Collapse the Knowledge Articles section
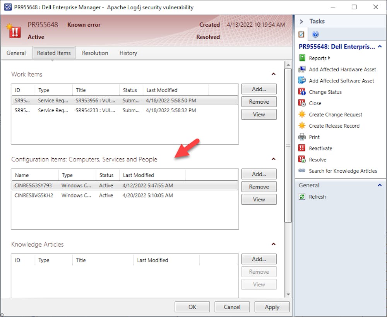 [274, 244]
